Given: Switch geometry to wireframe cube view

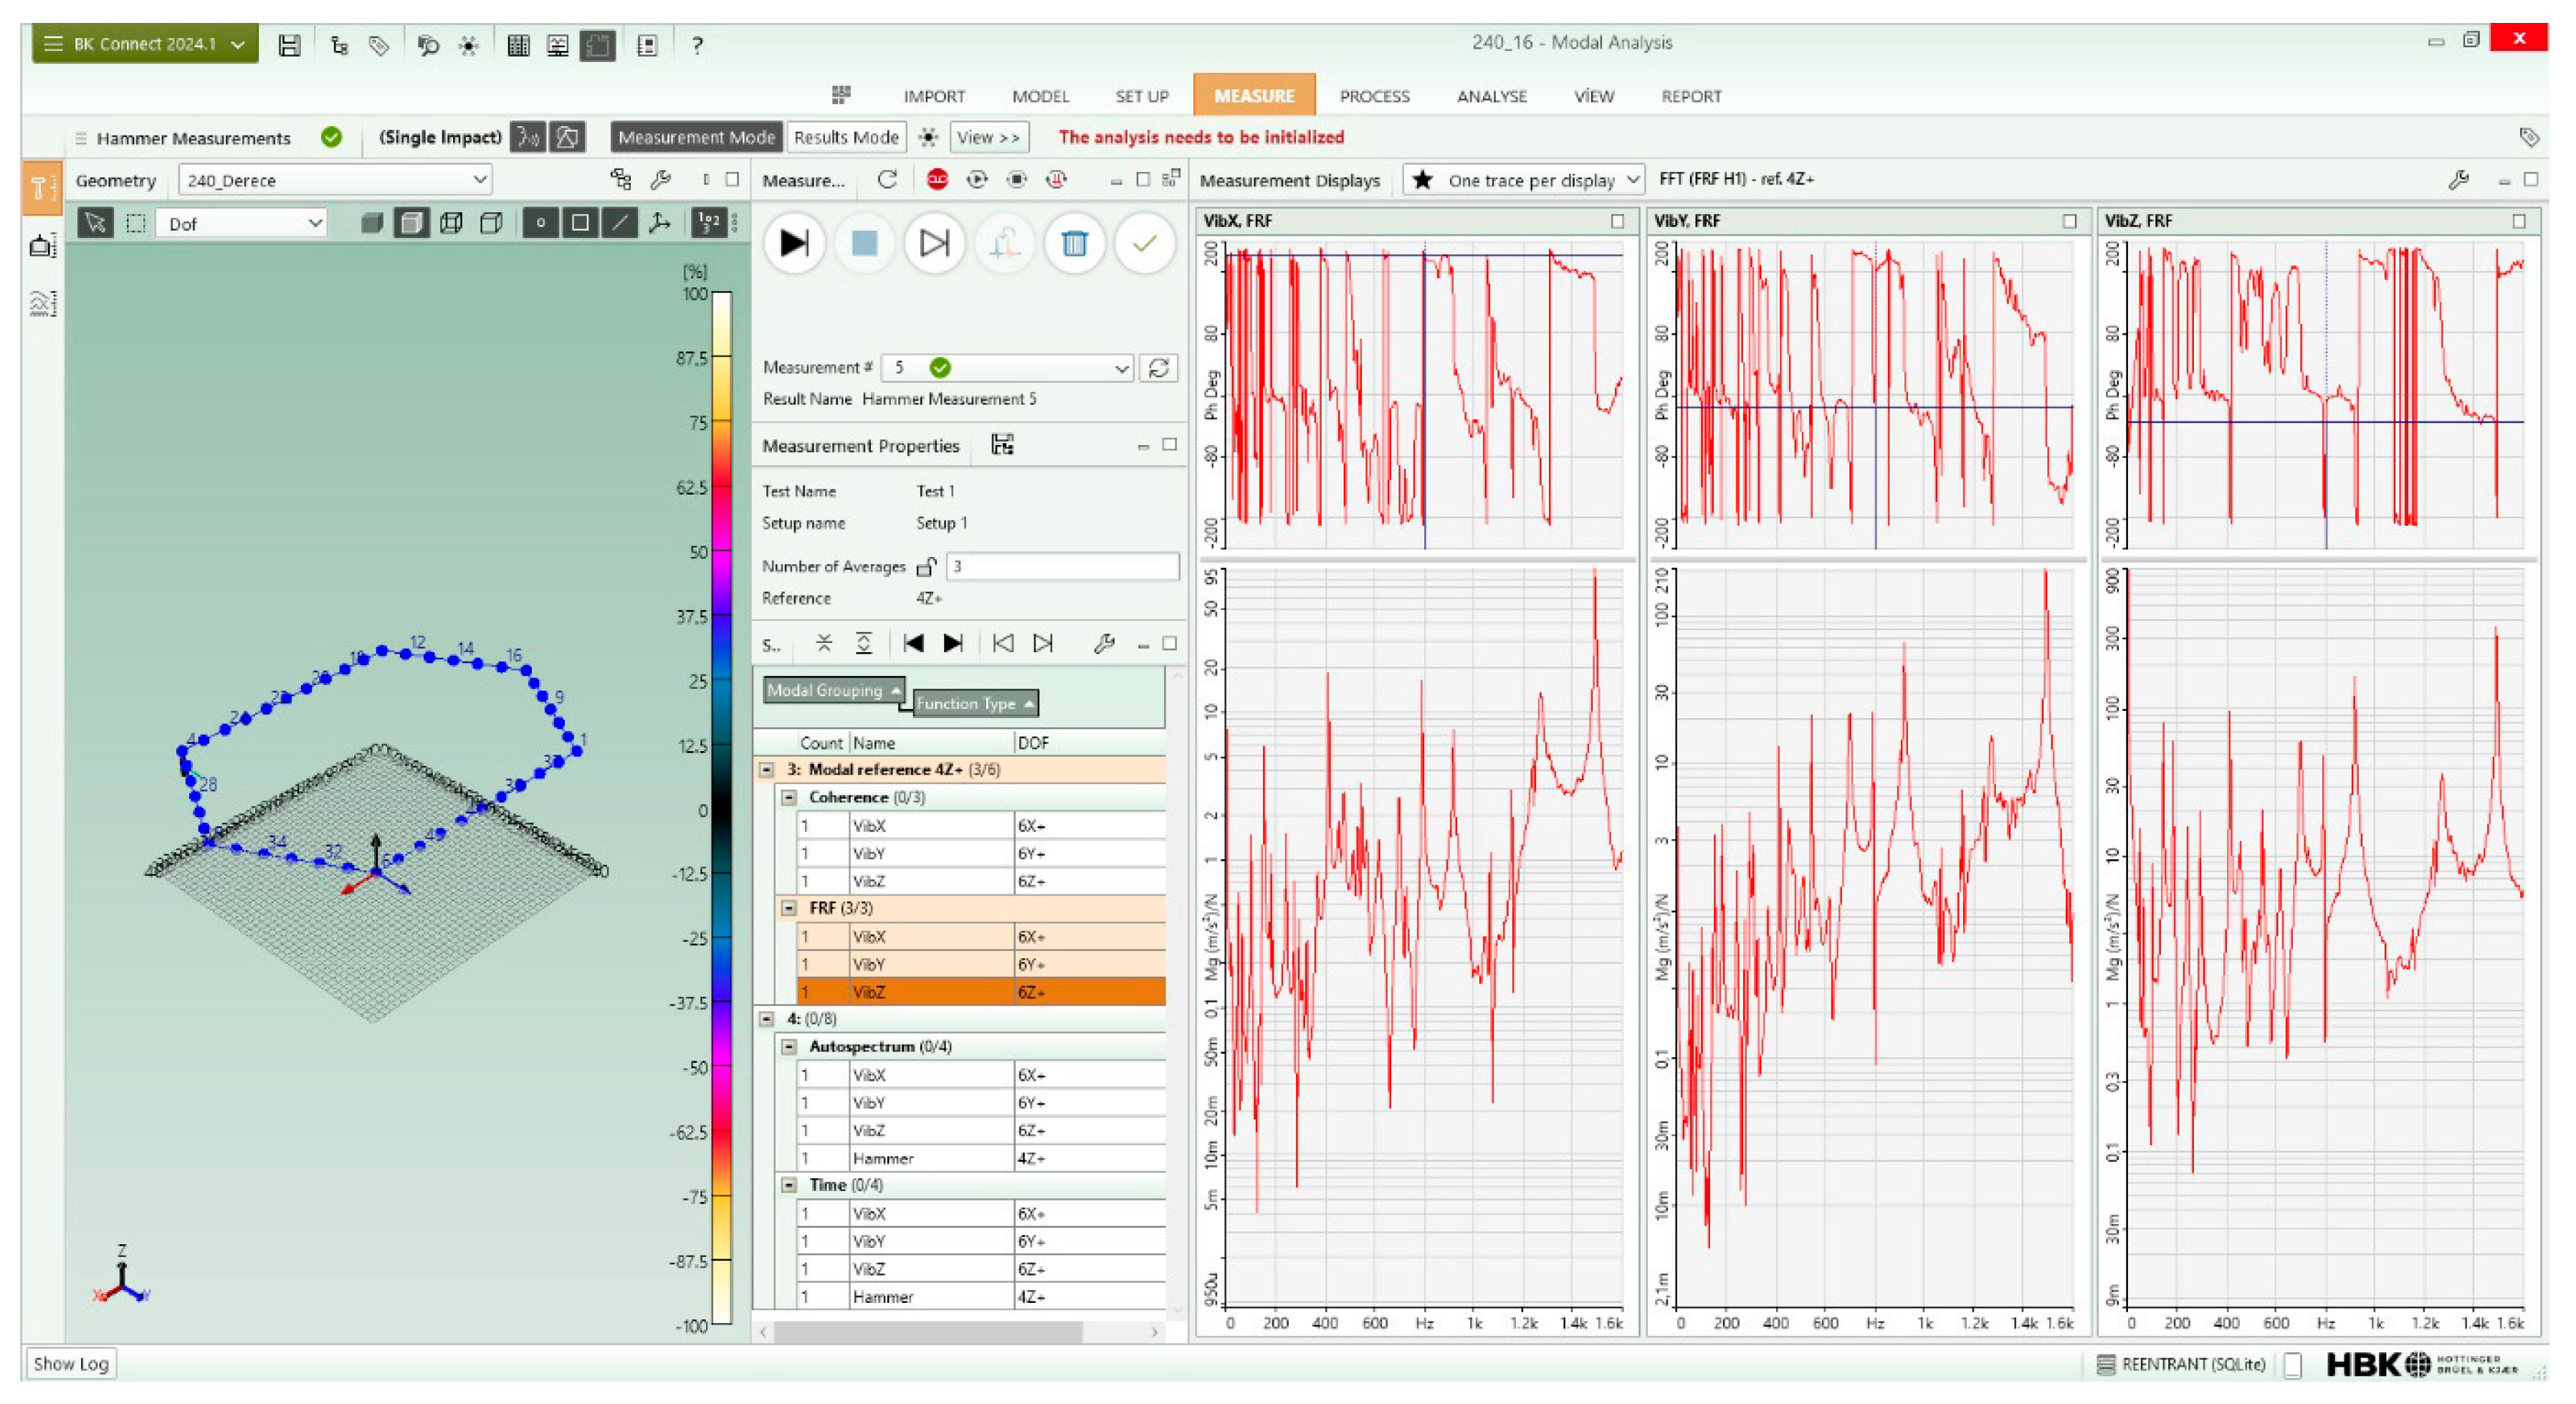Looking at the screenshot, I should tap(451, 223).
